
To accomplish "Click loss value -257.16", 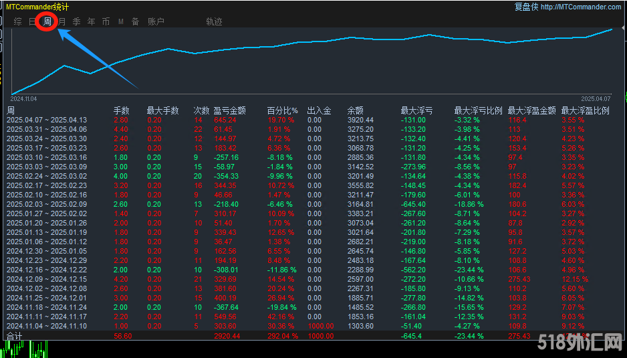I will pos(227,157).
